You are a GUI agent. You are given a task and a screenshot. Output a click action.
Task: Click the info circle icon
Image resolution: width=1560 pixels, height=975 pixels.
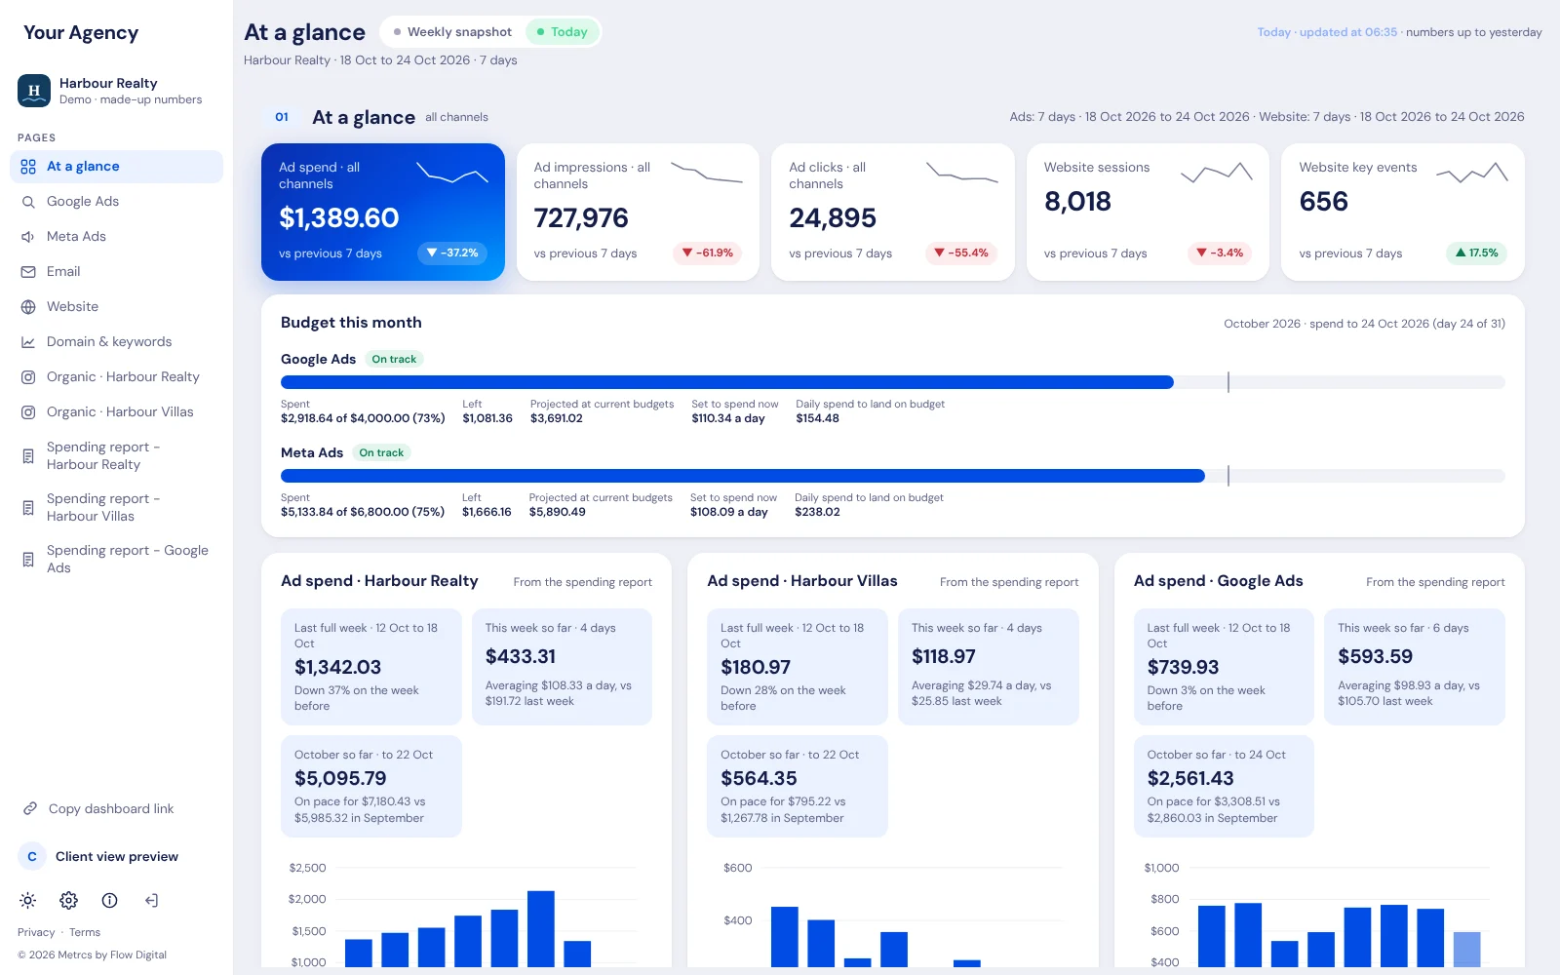pos(109,900)
